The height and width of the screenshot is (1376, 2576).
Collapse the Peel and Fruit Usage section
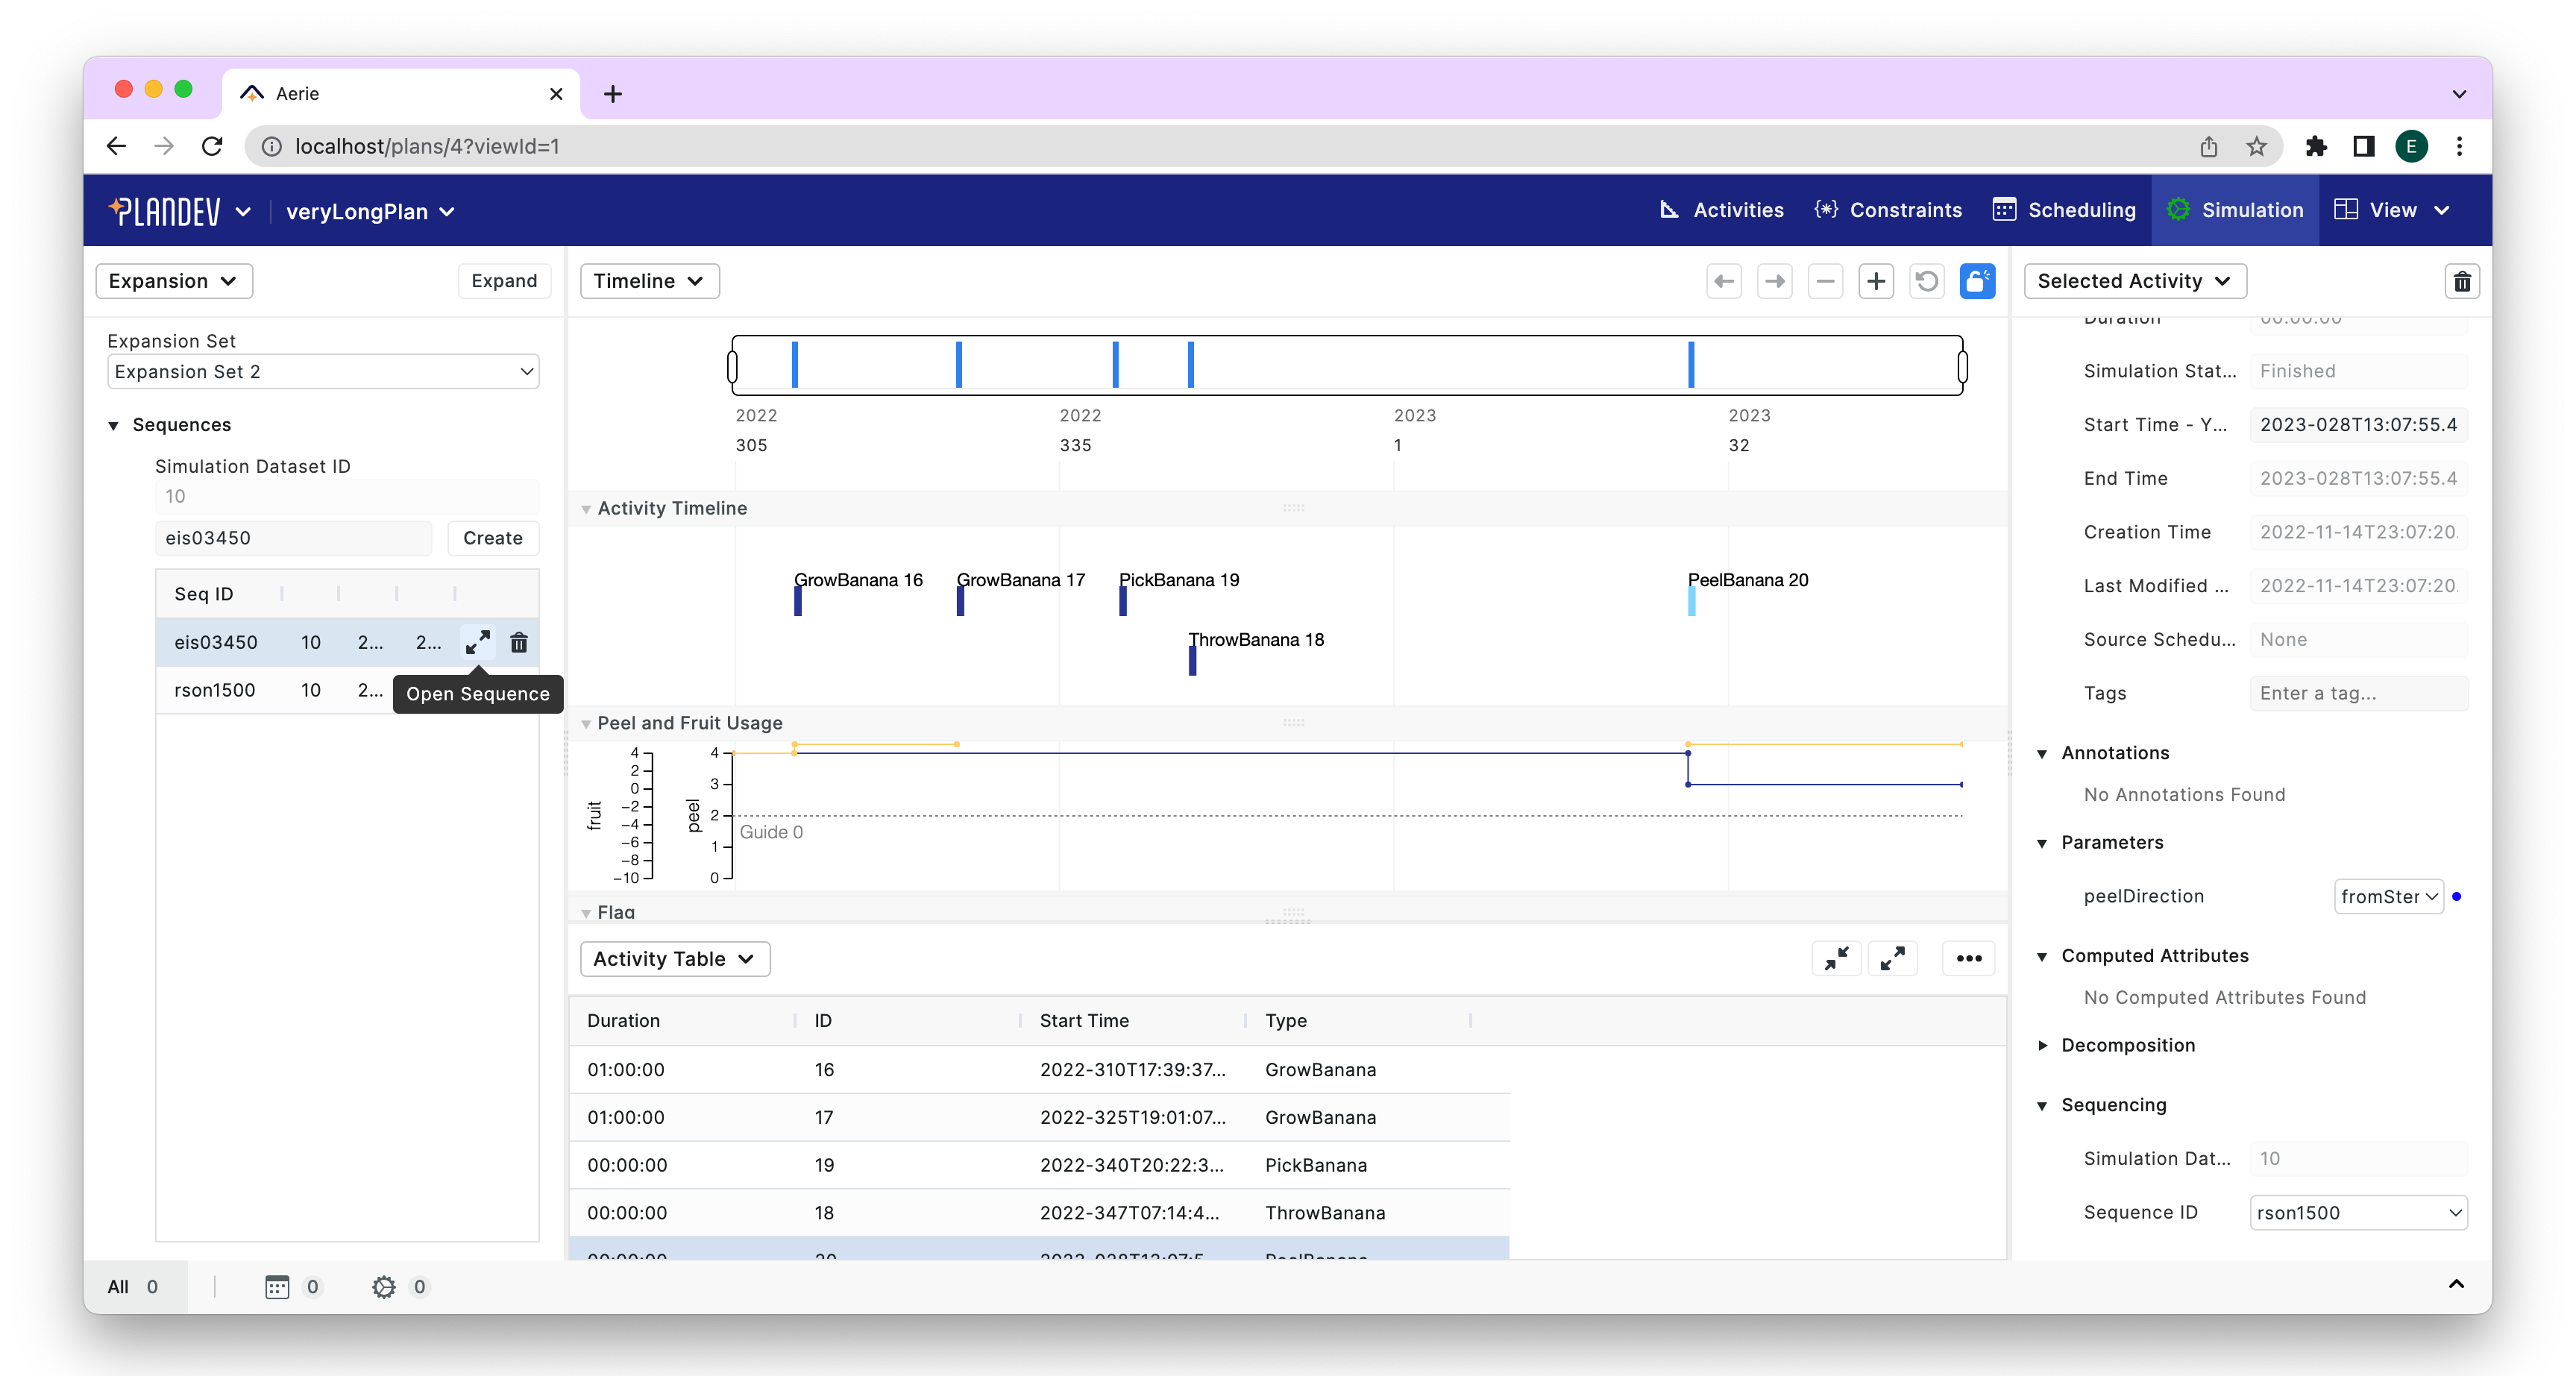pos(586,722)
